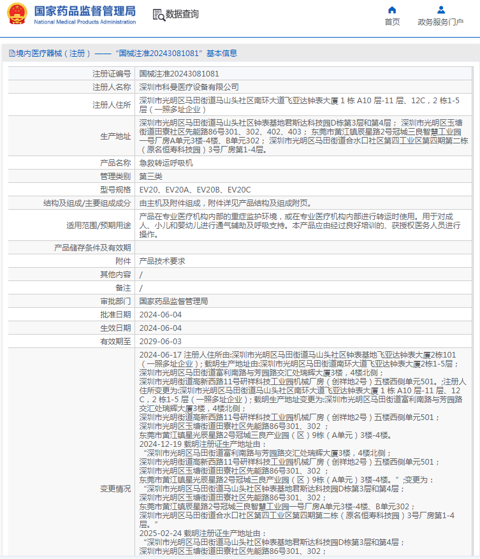The image size is (480, 559).
Task: Select the 2024-06-17 change record line
Action: [x=298, y=355]
